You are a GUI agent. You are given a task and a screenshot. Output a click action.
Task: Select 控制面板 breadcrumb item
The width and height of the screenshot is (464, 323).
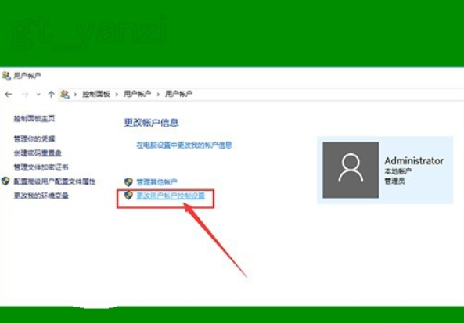pos(96,95)
